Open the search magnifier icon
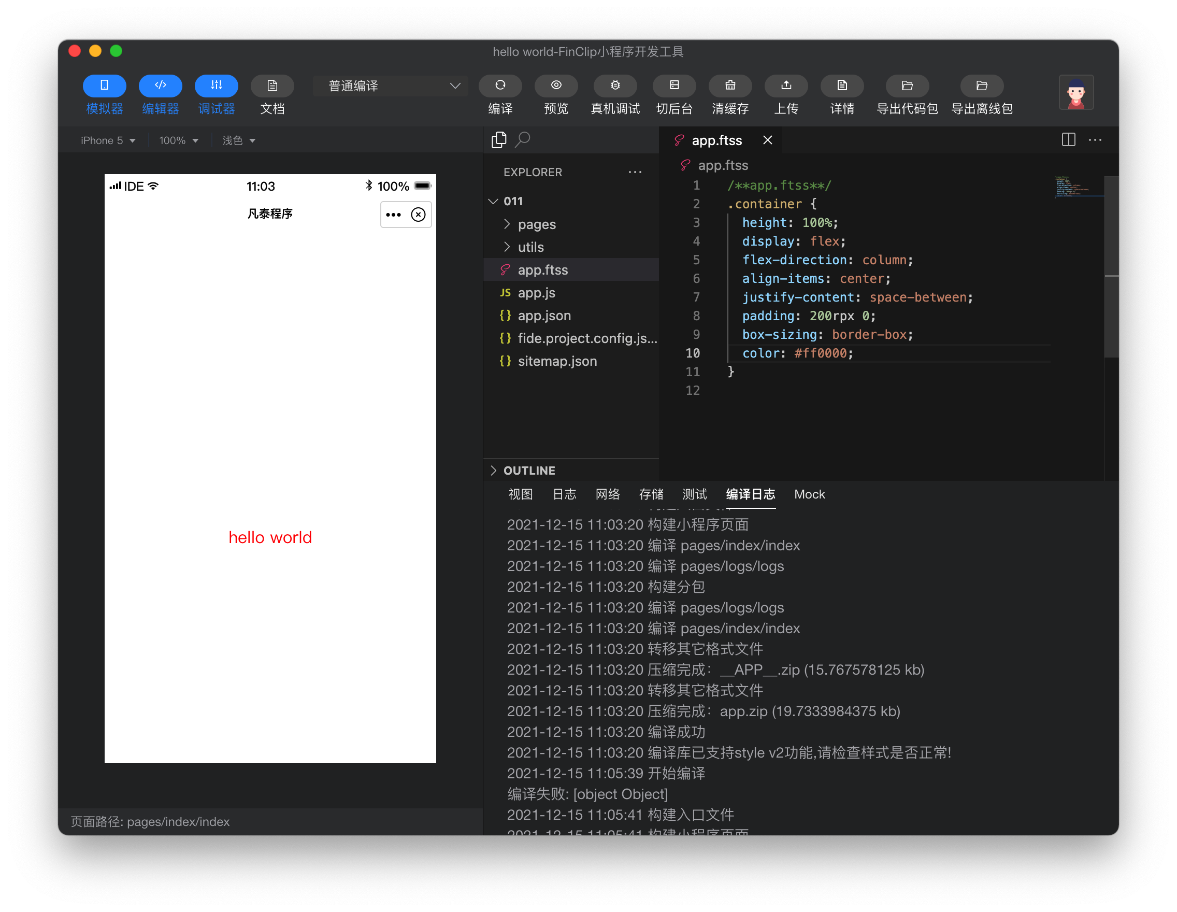The image size is (1177, 912). click(523, 140)
